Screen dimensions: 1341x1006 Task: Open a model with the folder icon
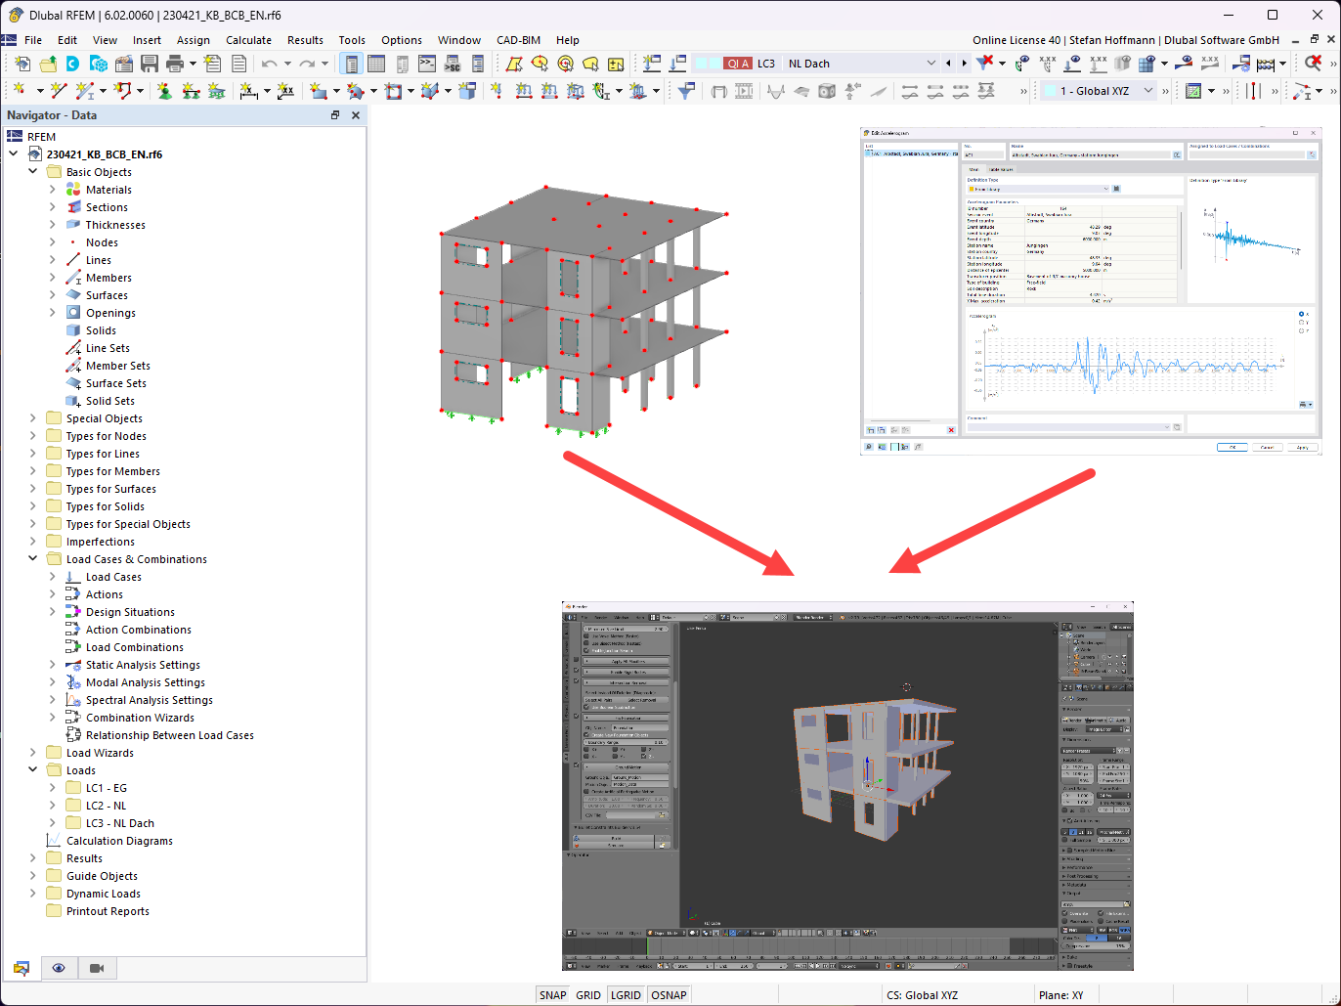point(48,63)
